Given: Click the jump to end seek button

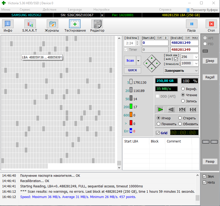Looking at the screenshot, I should click(193, 110).
